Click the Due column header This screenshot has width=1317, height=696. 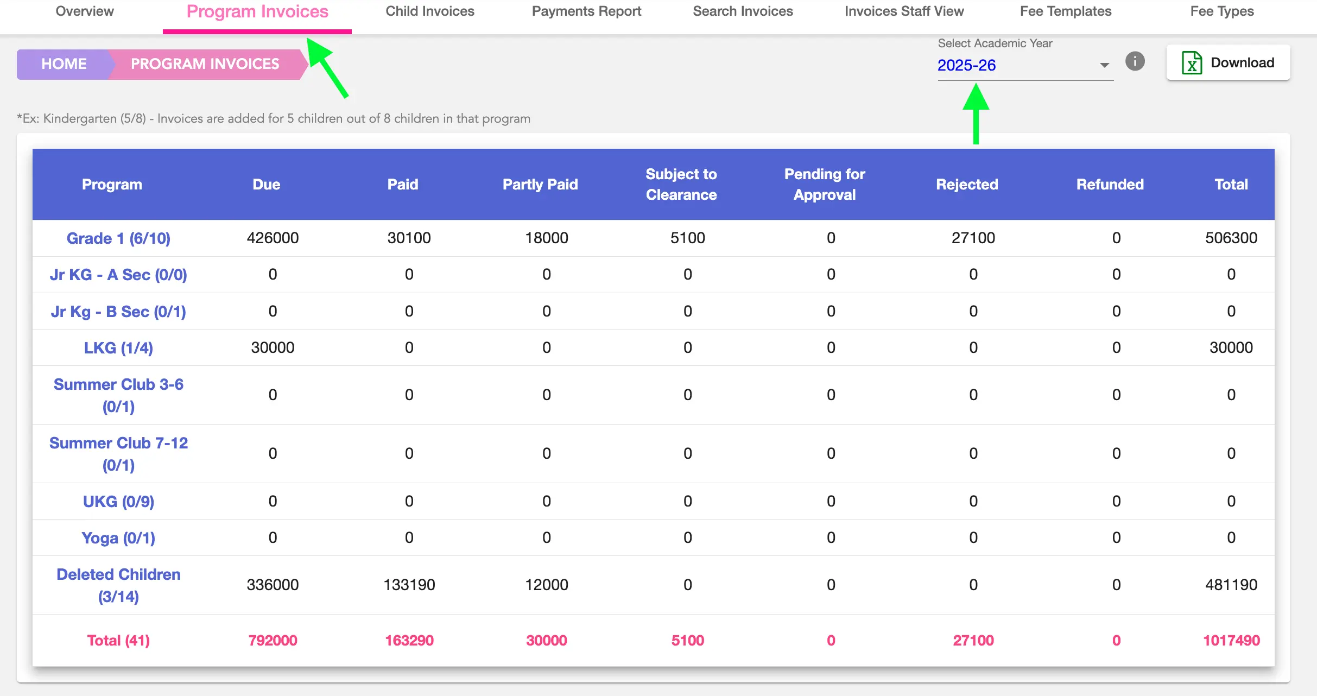[x=266, y=185]
